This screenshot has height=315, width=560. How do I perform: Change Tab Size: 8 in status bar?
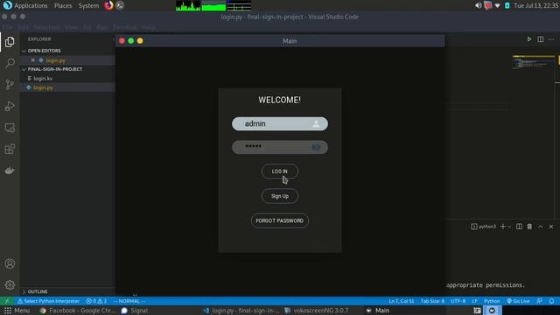[x=432, y=301]
